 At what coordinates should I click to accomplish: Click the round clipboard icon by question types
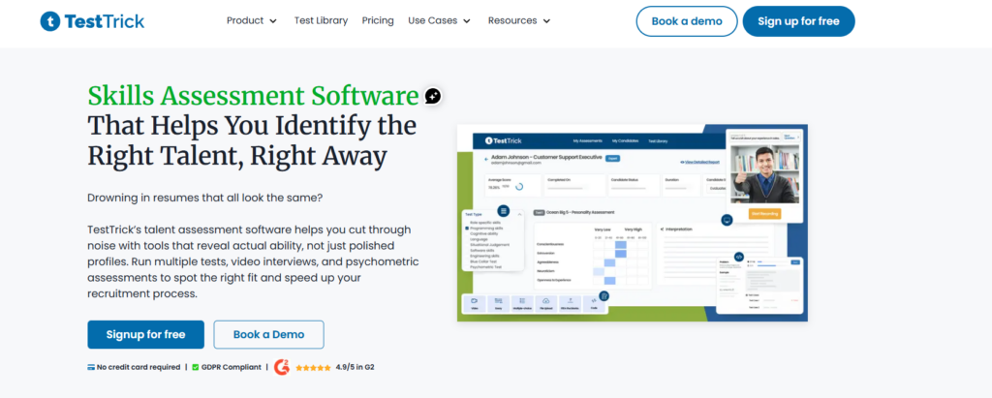tap(604, 295)
